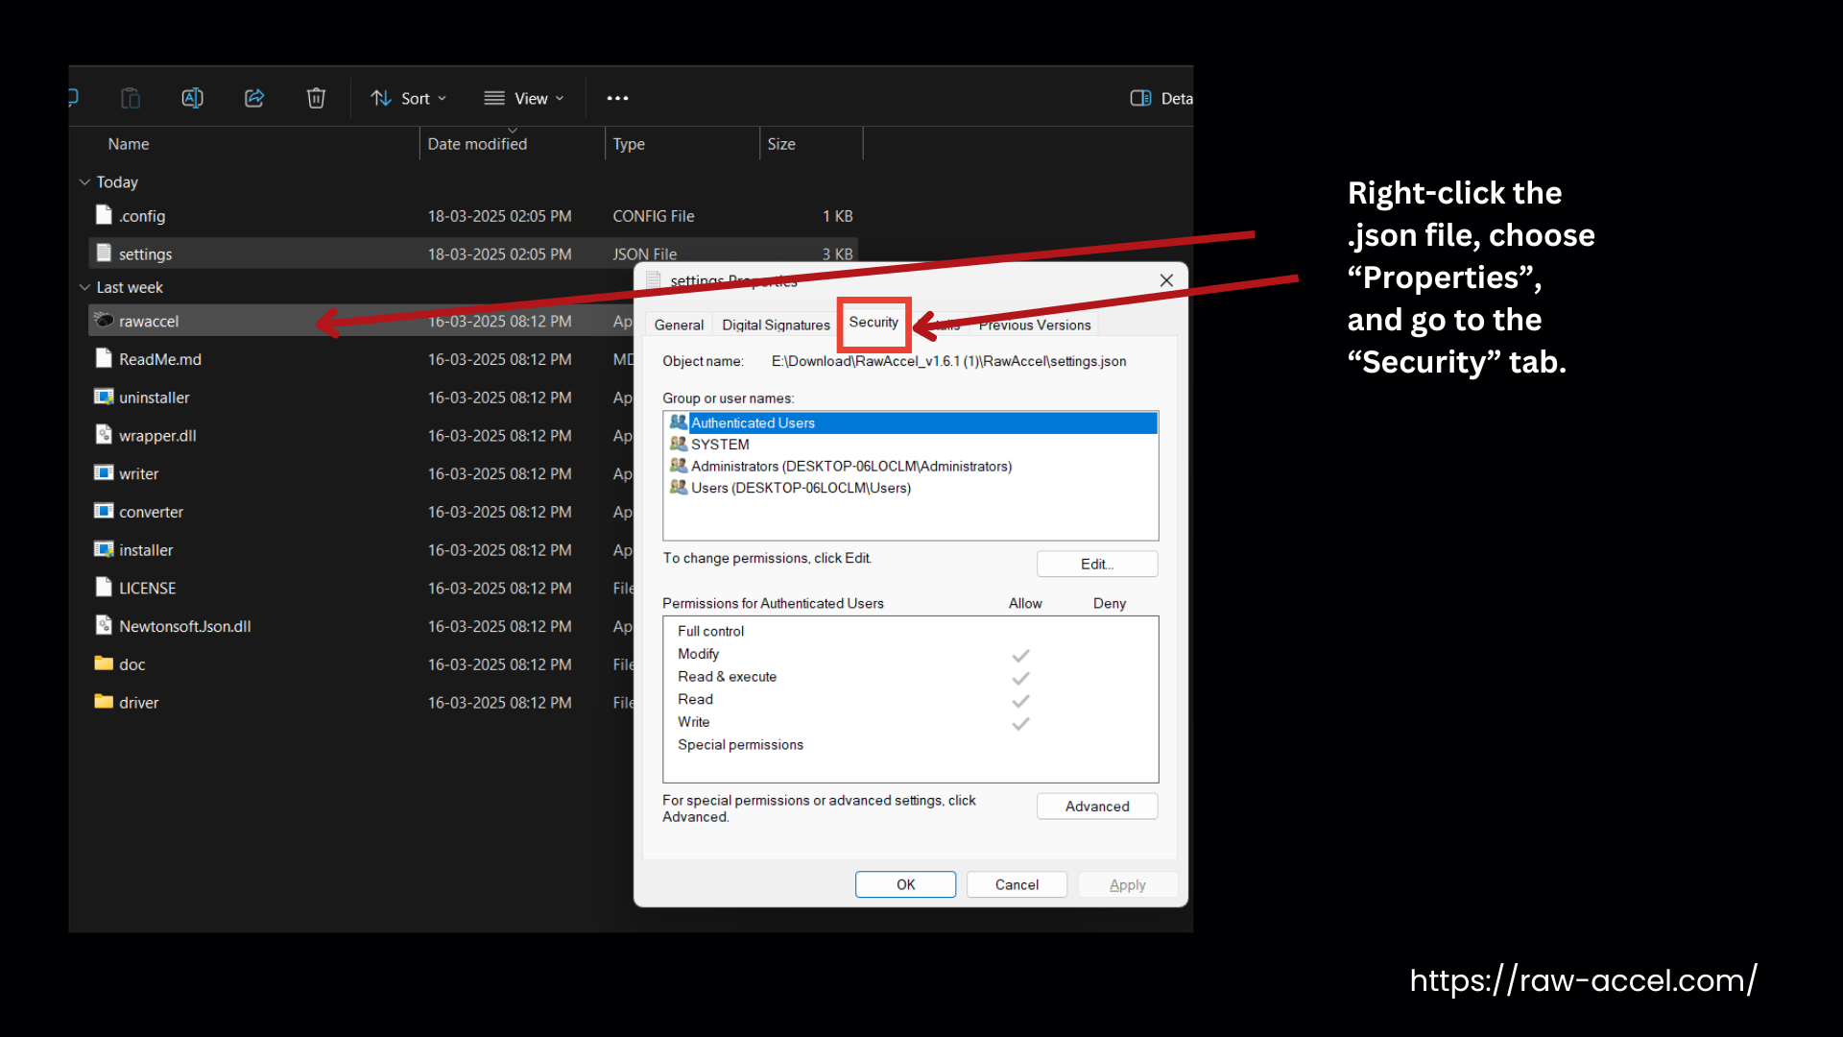Click the date modified cell for driver
The height and width of the screenshot is (1037, 1843).
tap(499, 703)
